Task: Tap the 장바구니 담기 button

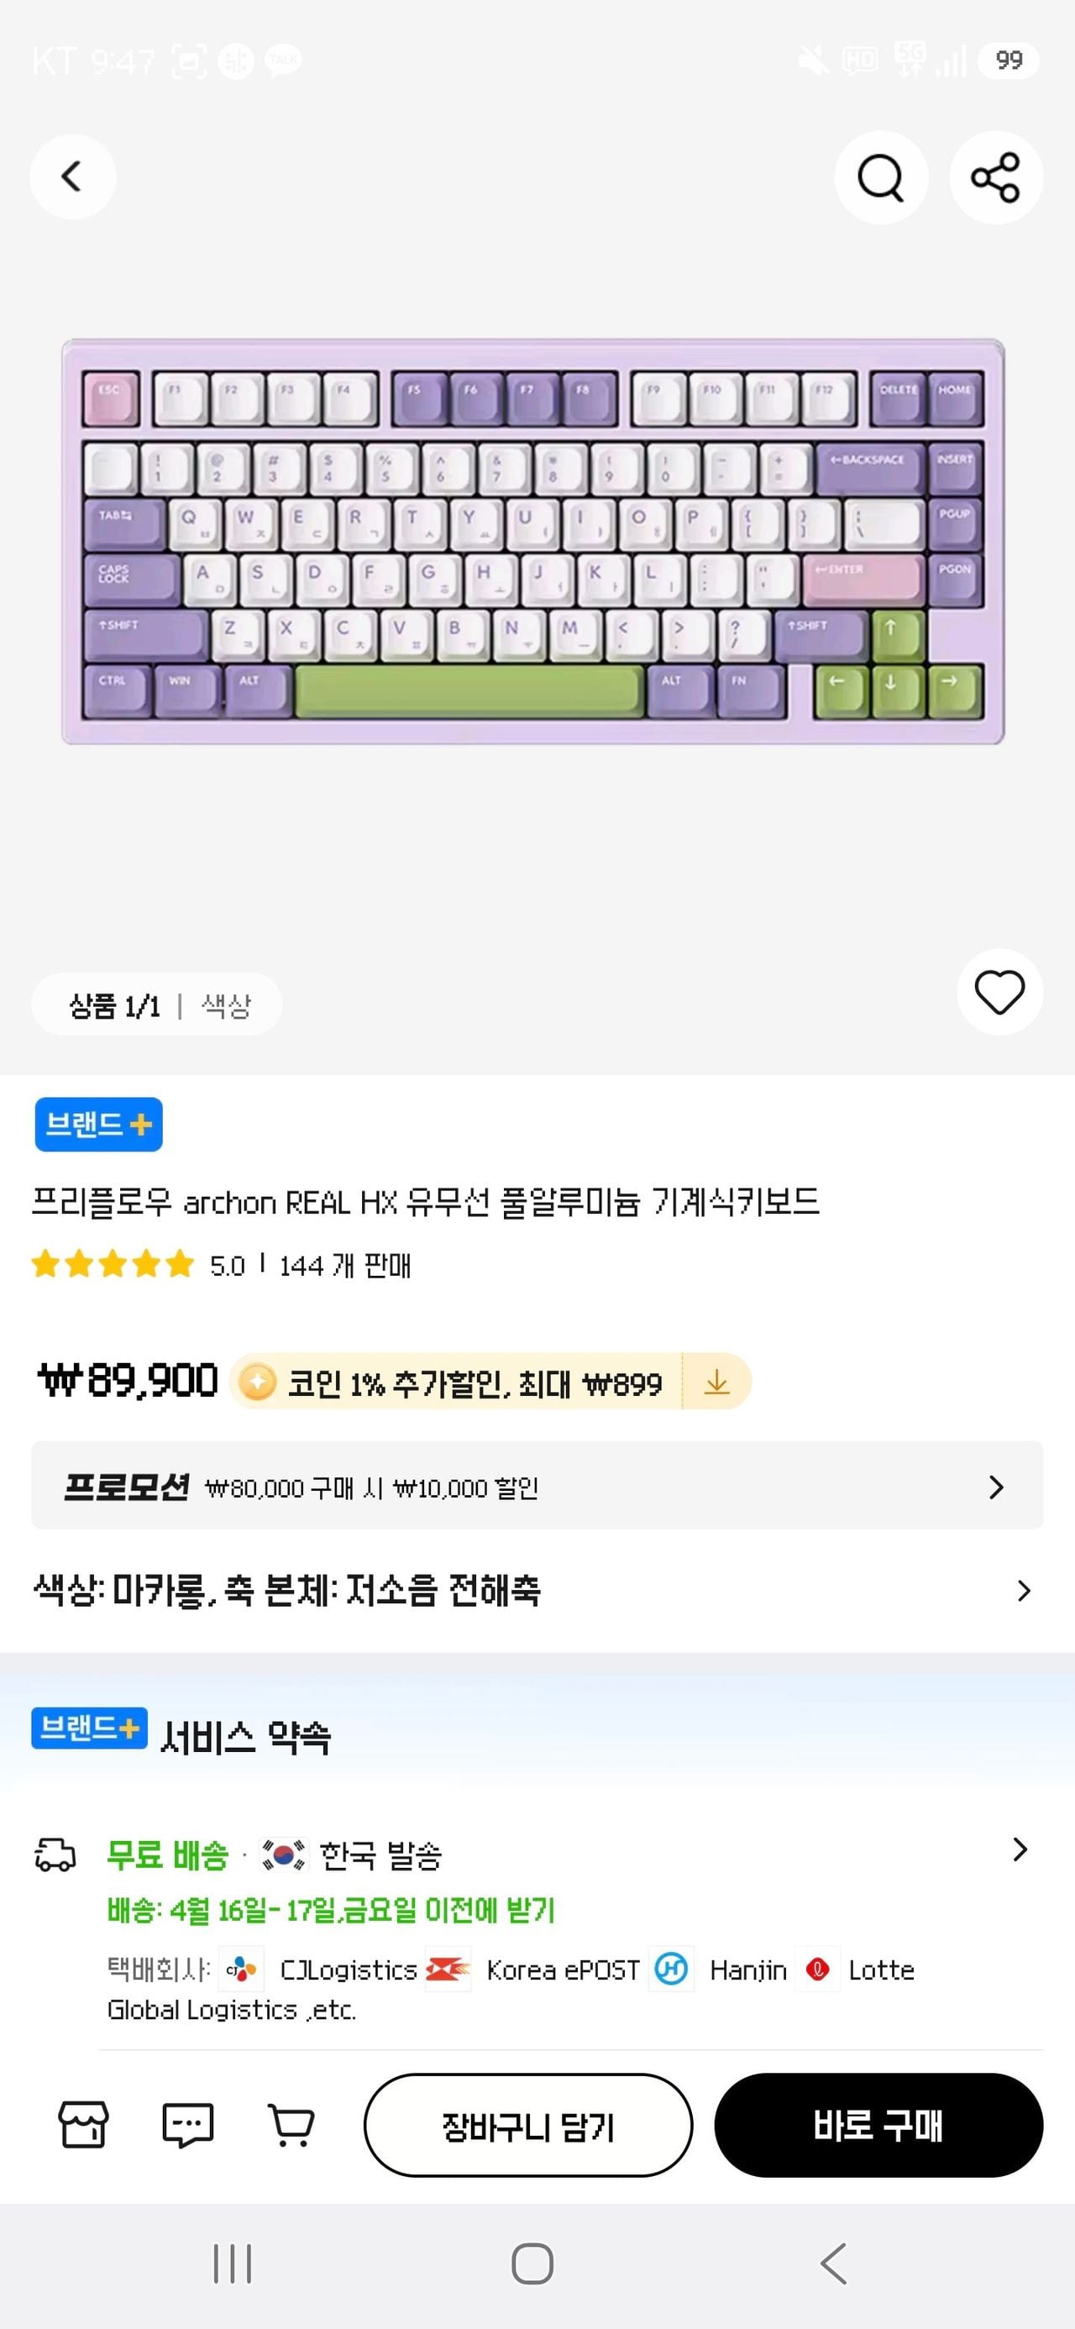Action: (x=528, y=2126)
